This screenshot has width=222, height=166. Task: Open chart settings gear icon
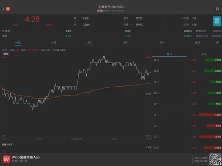tap(218, 42)
